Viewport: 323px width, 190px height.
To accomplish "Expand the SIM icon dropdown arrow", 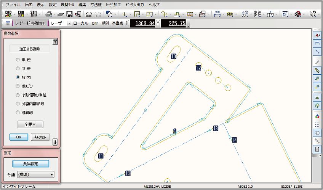I will tap(40, 14).
